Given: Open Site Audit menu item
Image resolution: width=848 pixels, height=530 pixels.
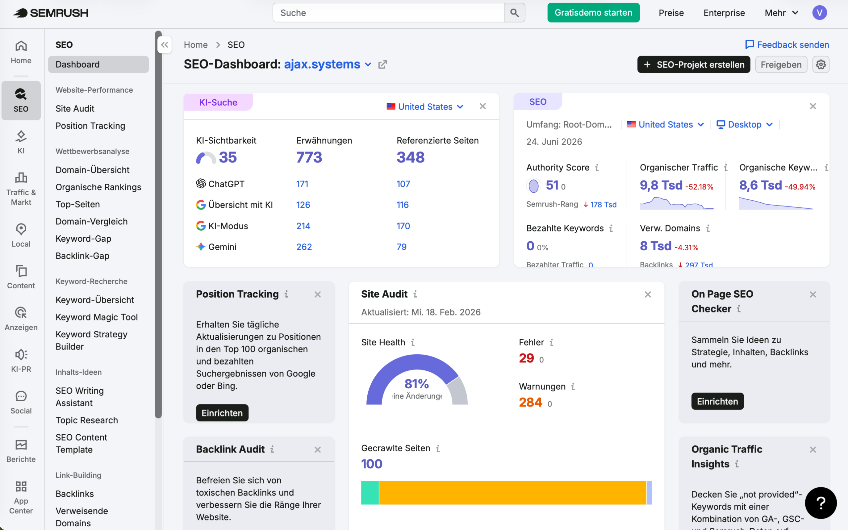Looking at the screenshot, I should (x=75, y=109).
